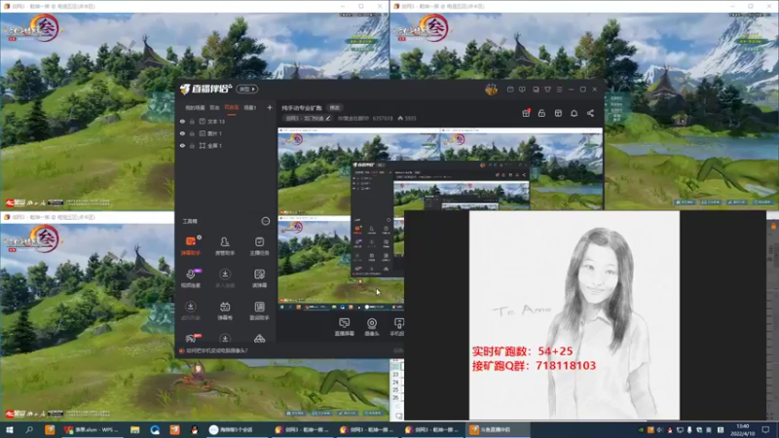Hide the 全屏 1 layer

tap(182, 145)
